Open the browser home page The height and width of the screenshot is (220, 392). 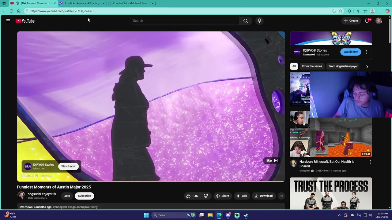tap(19, 11)
